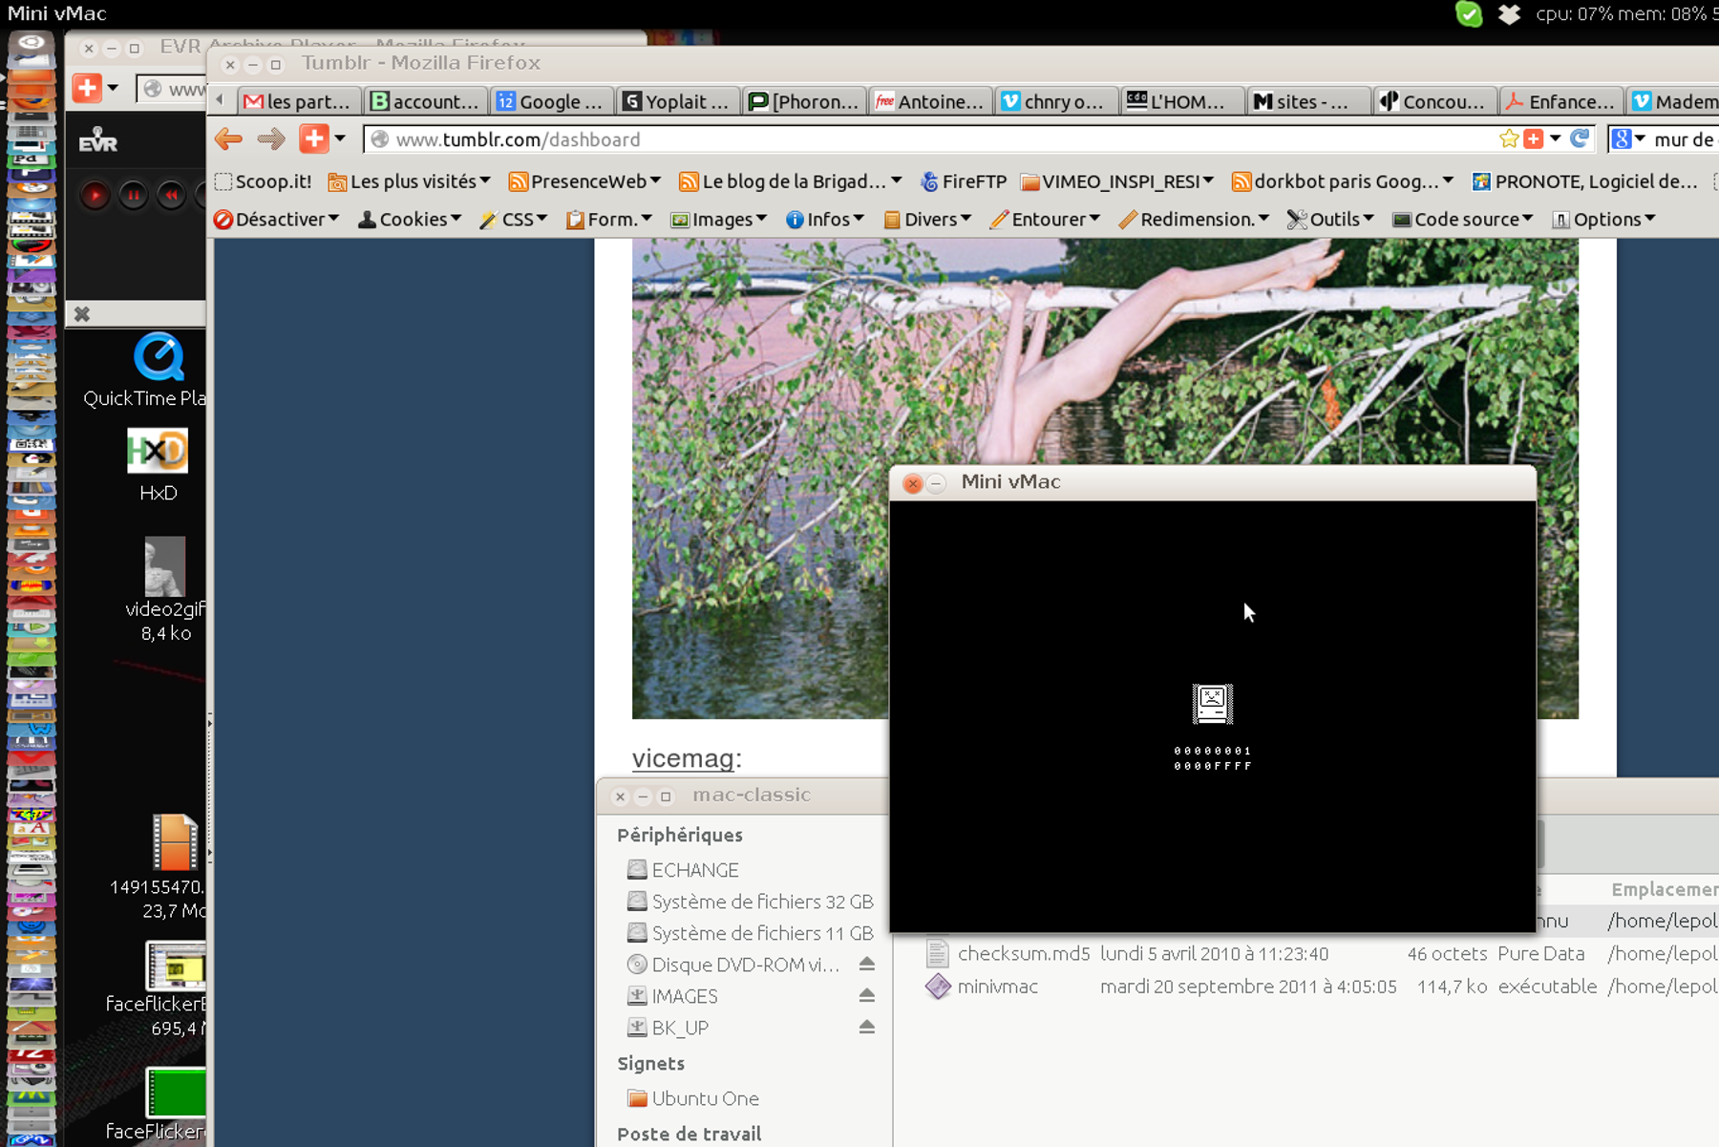This screenshot has height=1147, width=1719.
Task: Click the sad Mac icon in Mini vMac
Action: point(1212,704)
